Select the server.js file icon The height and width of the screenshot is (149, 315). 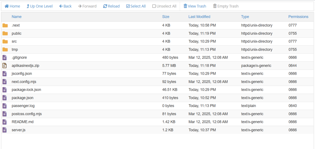pos(5,130)
